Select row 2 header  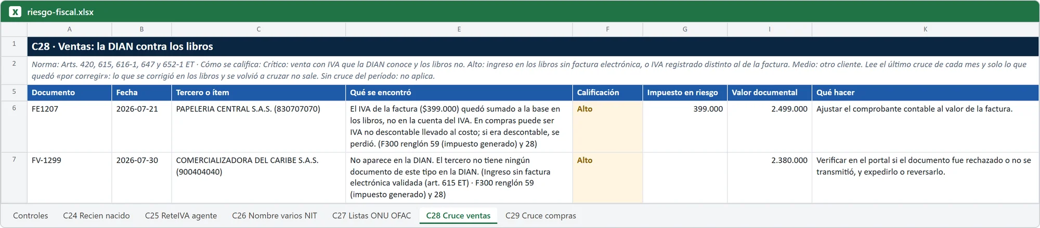point(14,70)
